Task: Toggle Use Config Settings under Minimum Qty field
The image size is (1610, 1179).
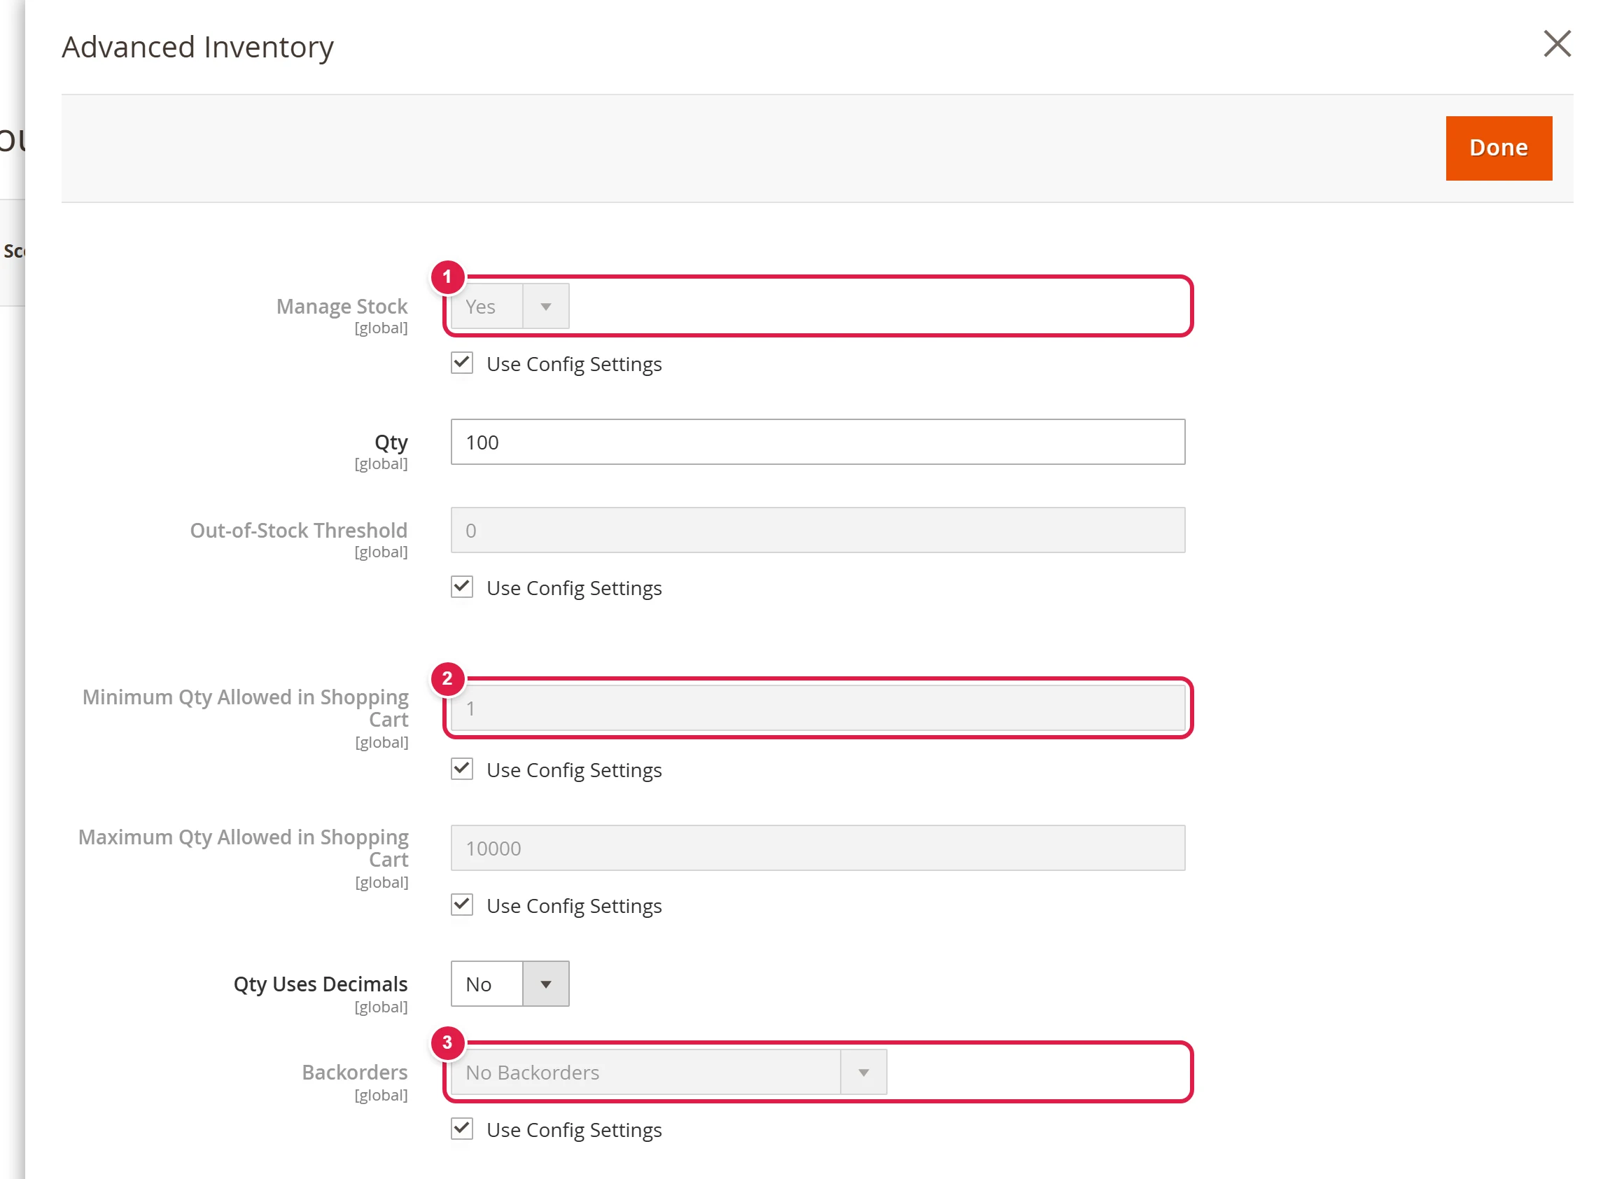Action: point(462,769)
